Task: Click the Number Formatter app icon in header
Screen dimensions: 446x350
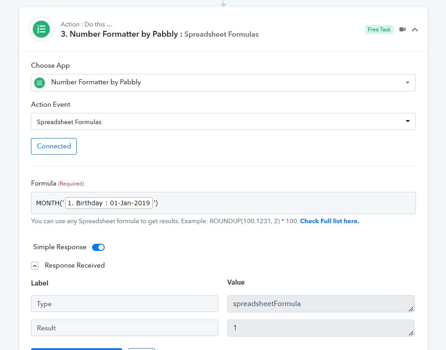Action: point(41,29)
